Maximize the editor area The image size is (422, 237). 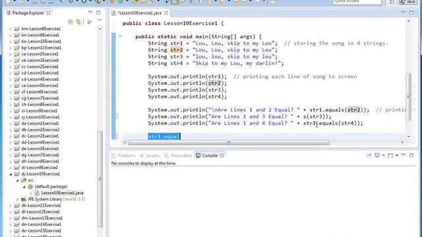411,13
